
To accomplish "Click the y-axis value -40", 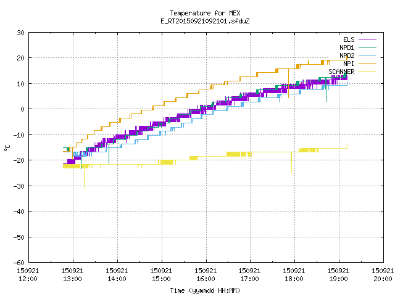I will (19, 212).
